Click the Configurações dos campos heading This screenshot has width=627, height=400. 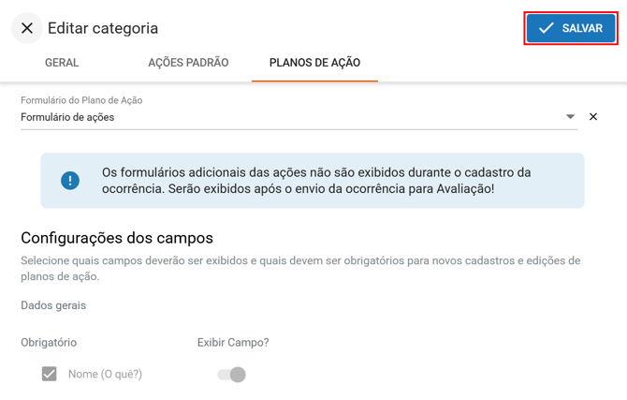[x=117, y=238]
